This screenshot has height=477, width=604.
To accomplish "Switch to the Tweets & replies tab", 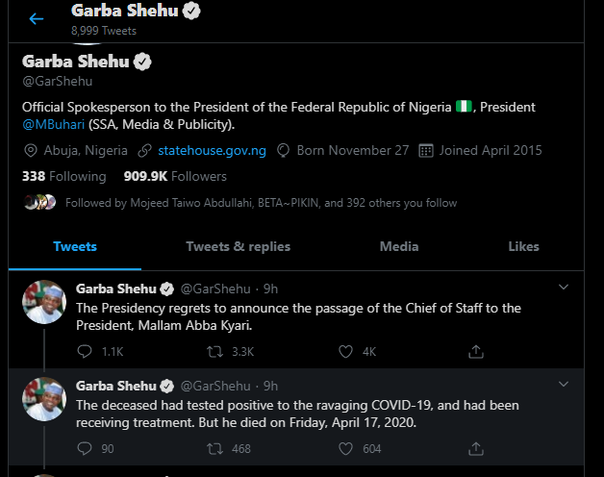I will coord(238,246).
